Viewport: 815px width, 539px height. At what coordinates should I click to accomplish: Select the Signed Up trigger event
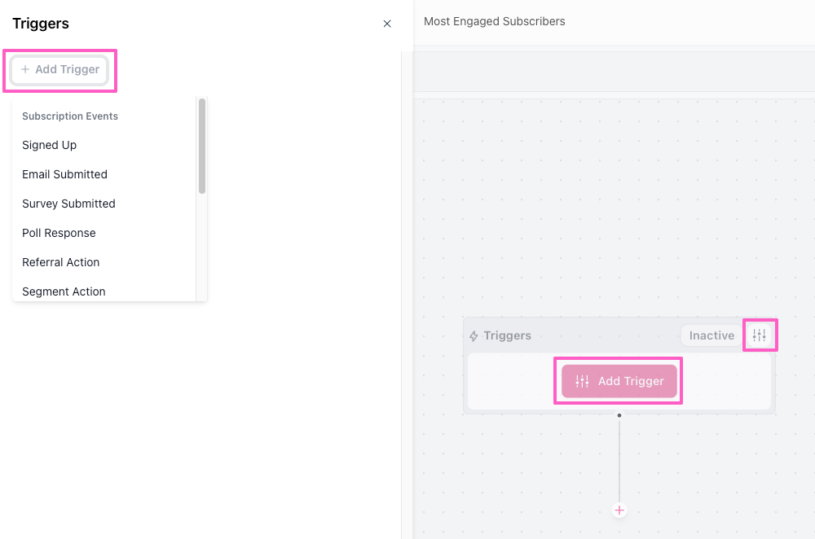coord(50,145)
